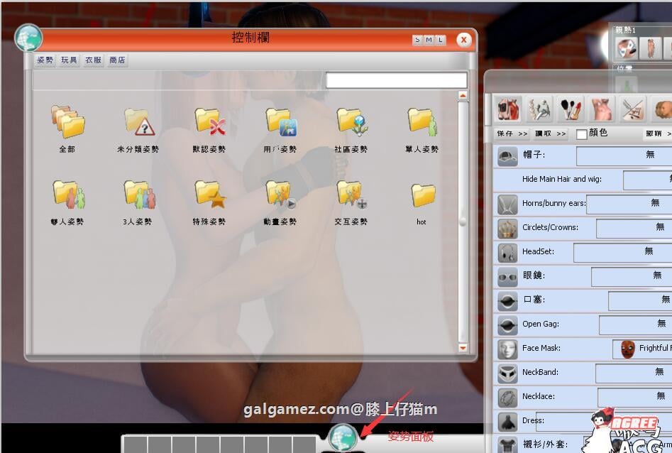Click the 讀取 >> button
This screenshot has height=453, width=672.
tap(551, 133)
